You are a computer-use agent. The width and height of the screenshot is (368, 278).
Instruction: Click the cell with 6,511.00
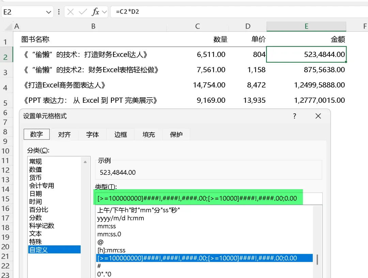(x=198, y=54)
